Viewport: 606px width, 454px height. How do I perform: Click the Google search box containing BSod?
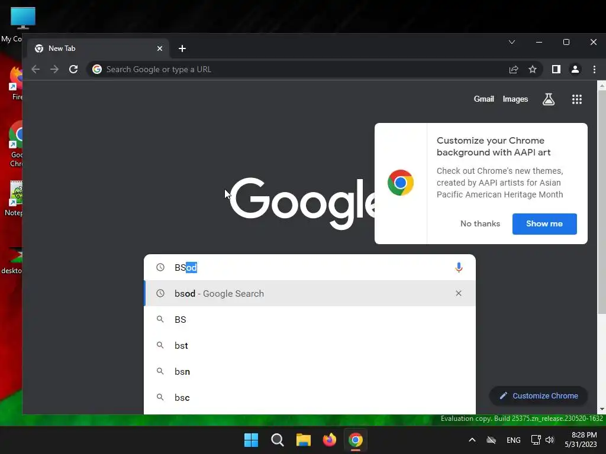tap(309, 268)
